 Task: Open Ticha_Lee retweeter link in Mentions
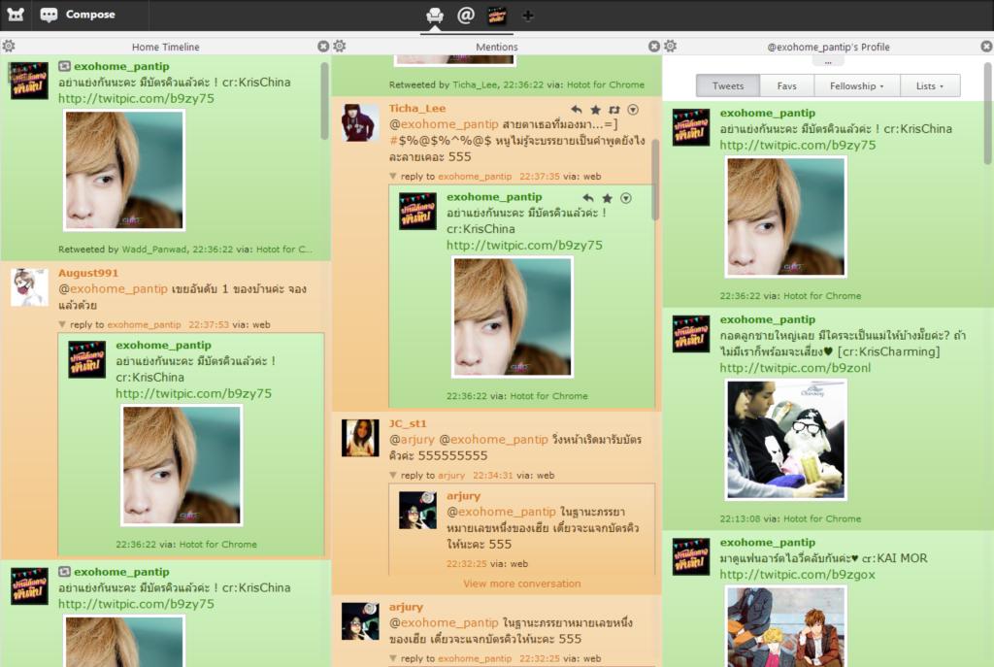474,84
